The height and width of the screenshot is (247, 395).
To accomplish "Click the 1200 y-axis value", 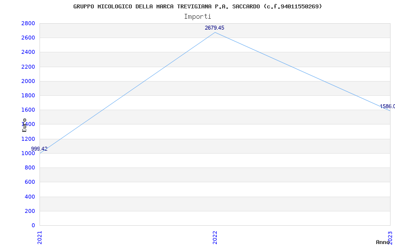I will pyautogui.click(x=28, y=139).
